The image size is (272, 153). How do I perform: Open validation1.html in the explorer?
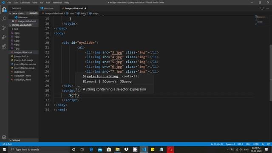coord(23,76)
